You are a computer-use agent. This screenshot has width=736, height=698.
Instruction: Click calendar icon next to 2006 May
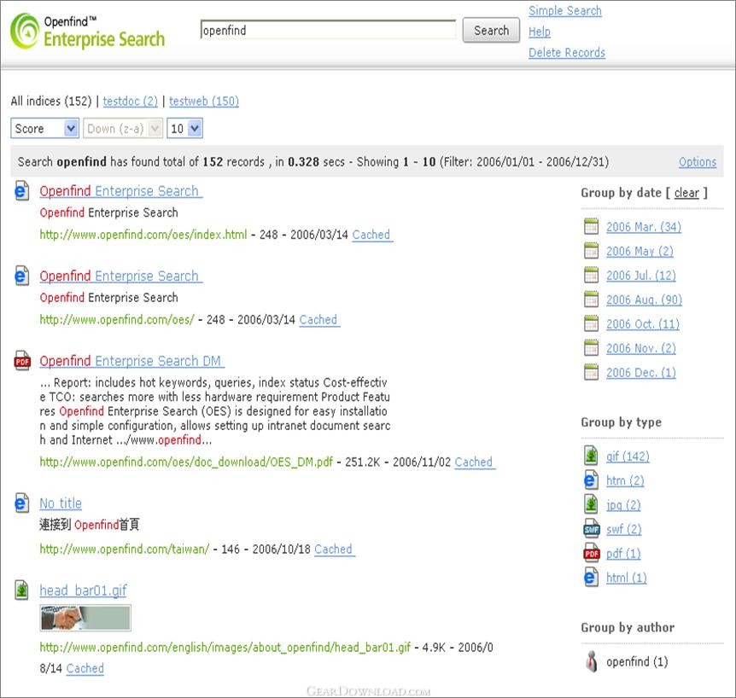click(x=591, y=251)
